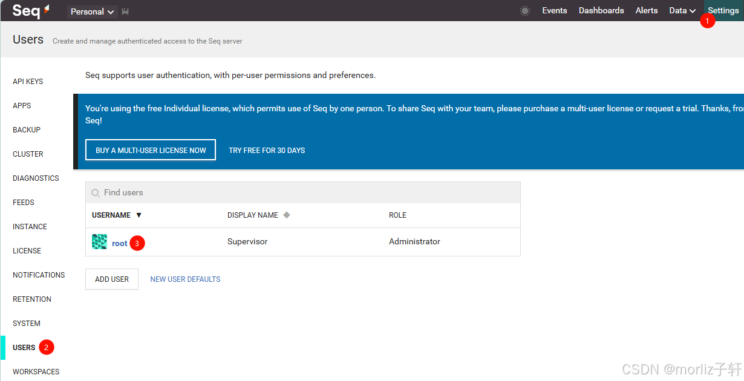Open the Alerts page
The image size is (744, 381).
[647, 11]
